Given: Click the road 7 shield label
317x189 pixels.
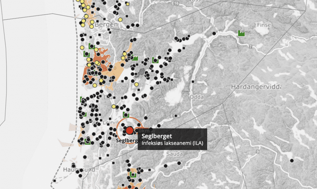Looking at the screenshot, I should (x=251, y=47).
